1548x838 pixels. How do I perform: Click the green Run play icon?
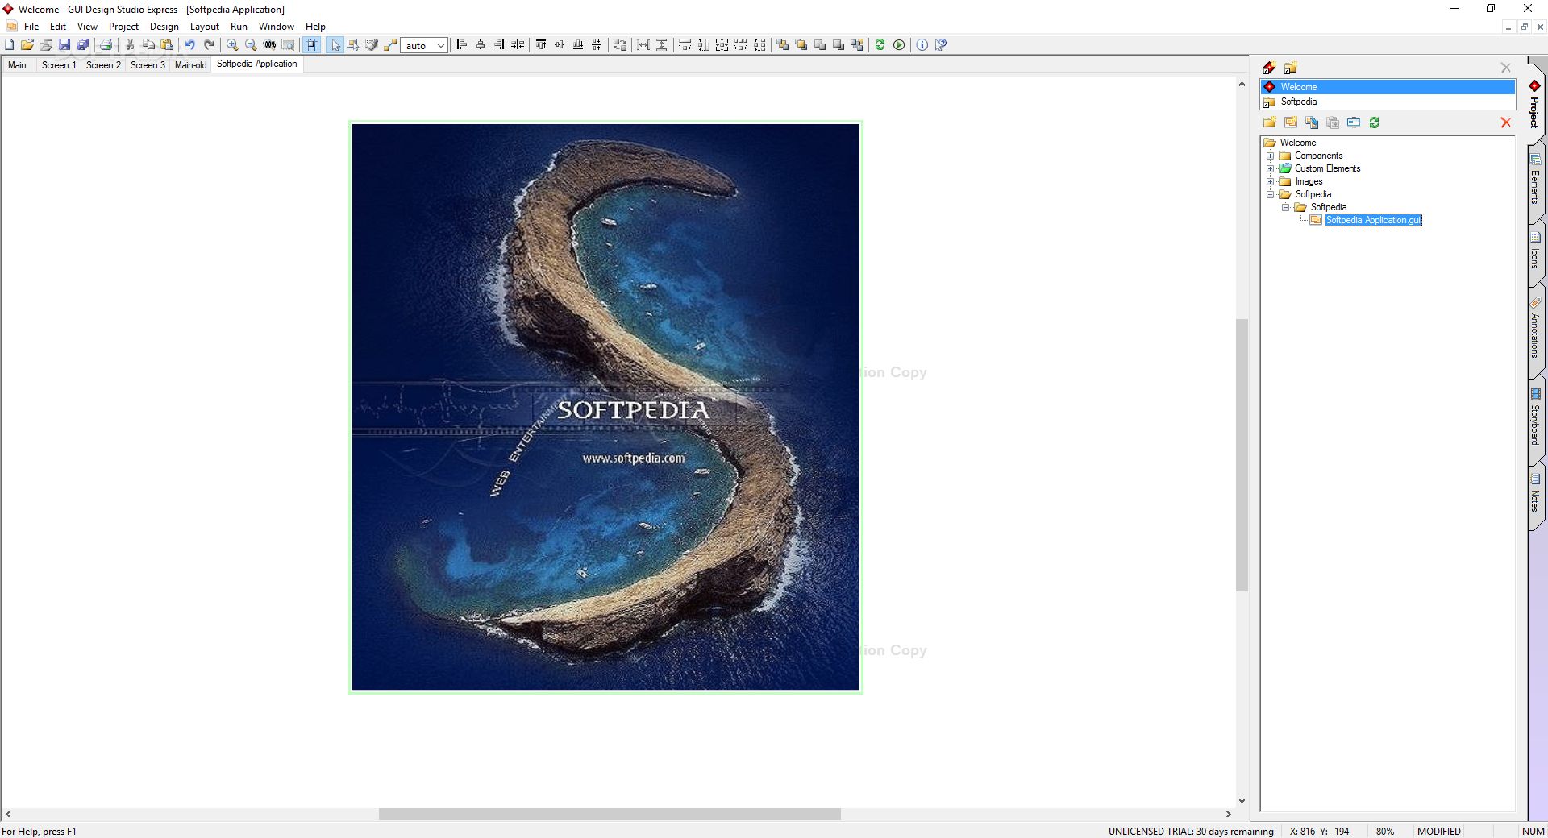(x=899, y=45)
